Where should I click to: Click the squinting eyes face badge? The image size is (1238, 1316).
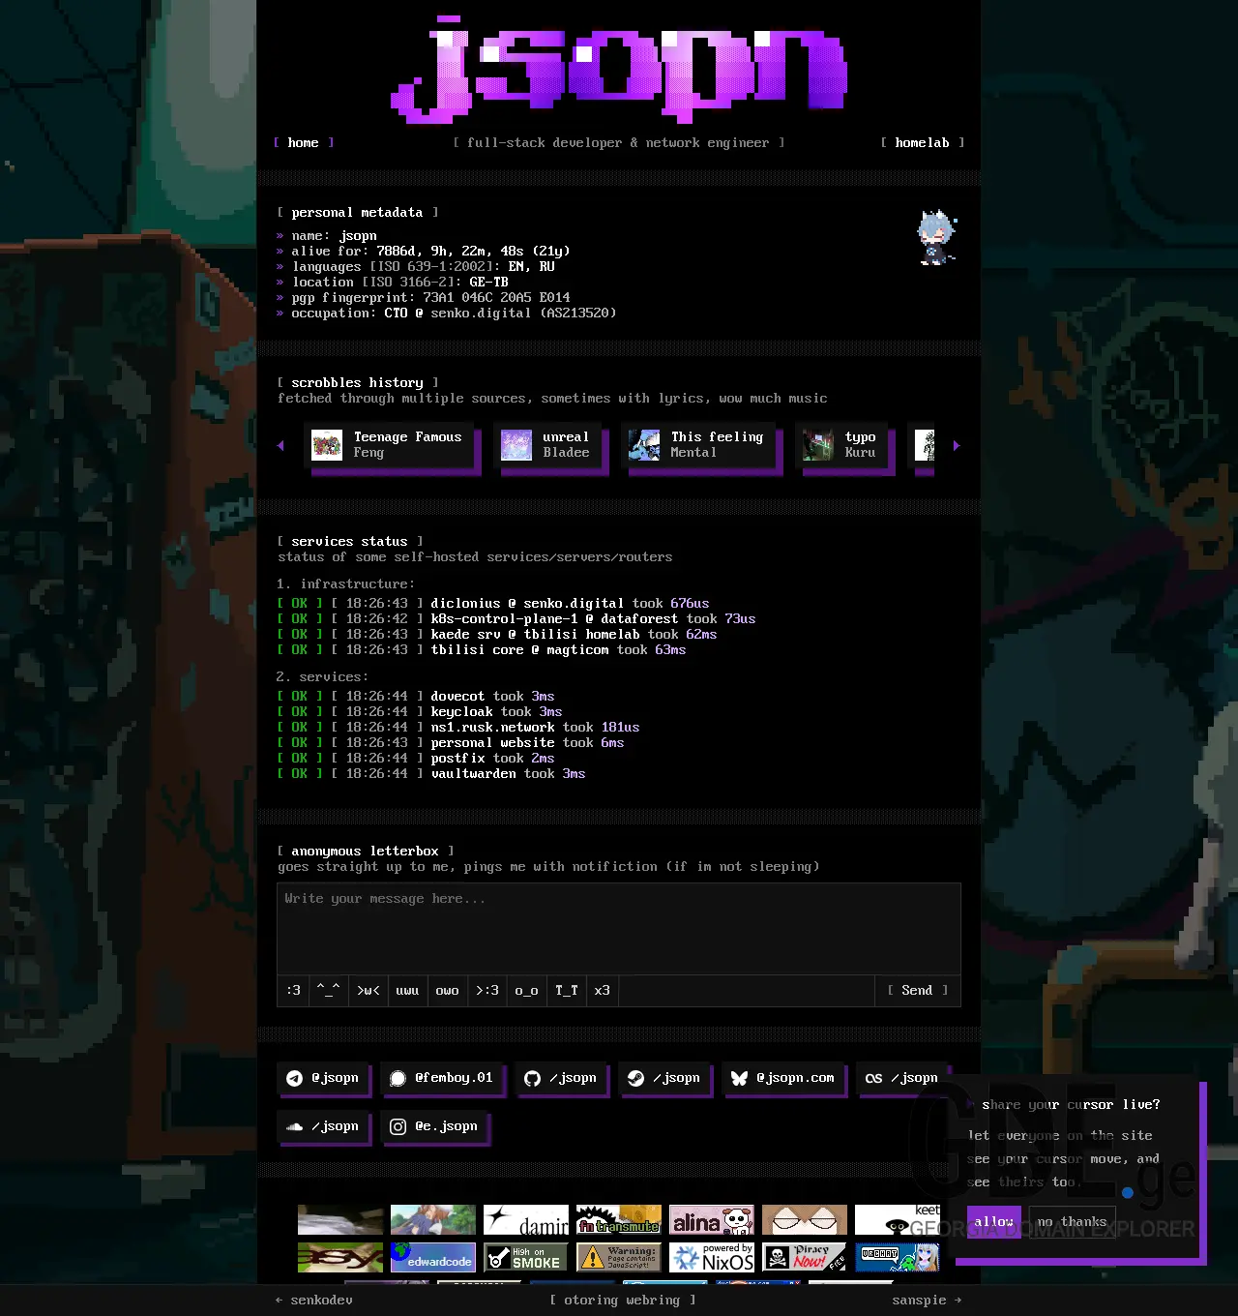(805, 1219)
